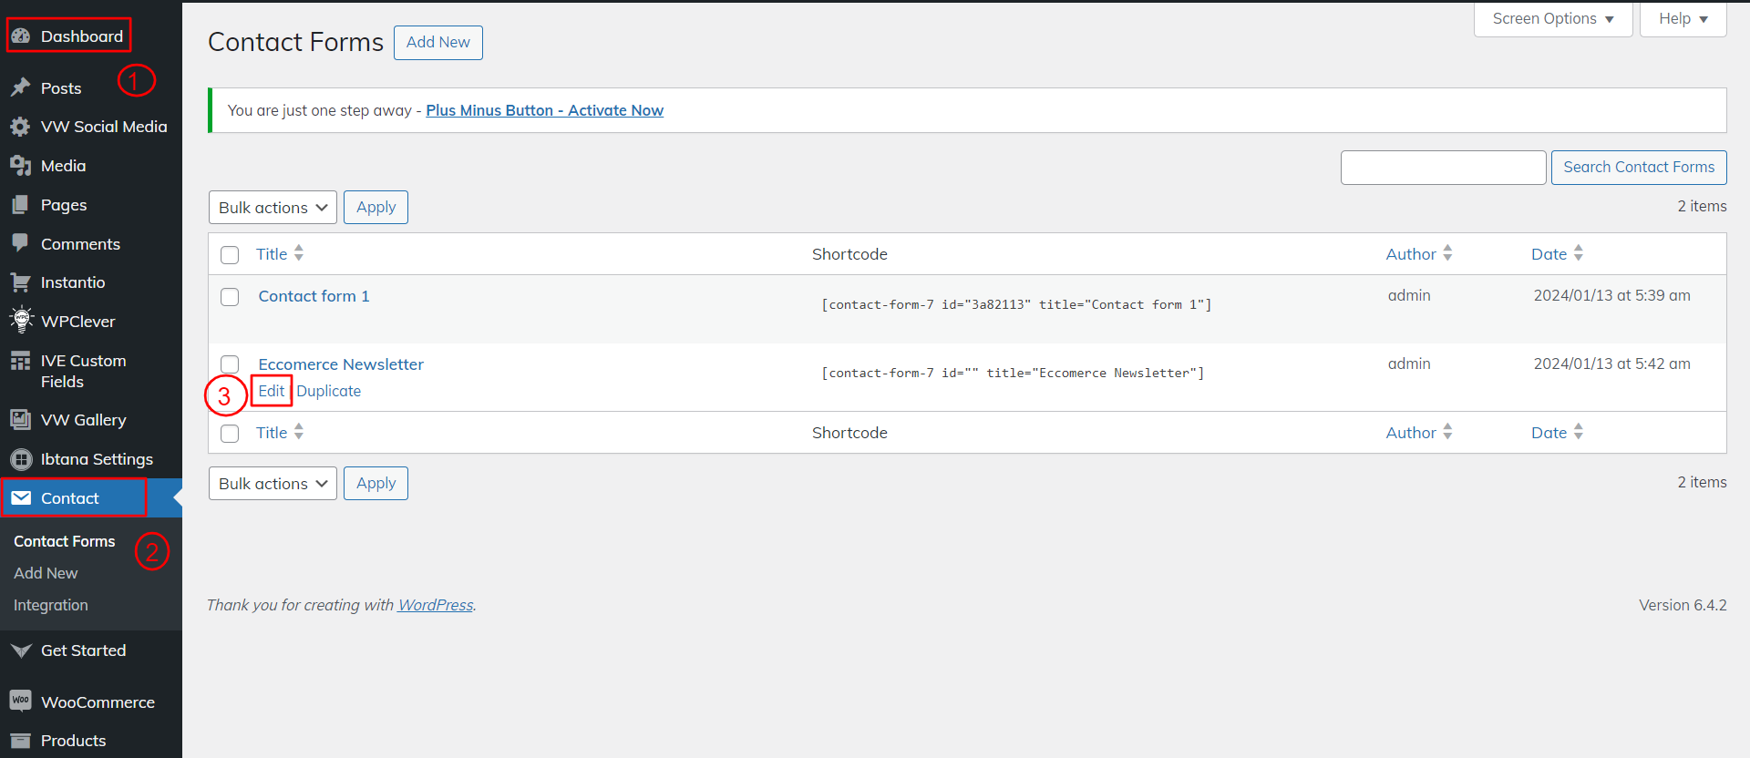1750x758 pixels.
Task: Open the Integration submenu item
Action: (x=51, y=605)
